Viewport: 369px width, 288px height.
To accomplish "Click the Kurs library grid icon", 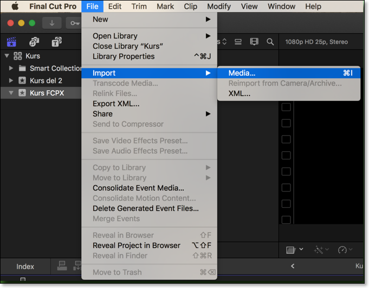I will click(x=18, y=56).
